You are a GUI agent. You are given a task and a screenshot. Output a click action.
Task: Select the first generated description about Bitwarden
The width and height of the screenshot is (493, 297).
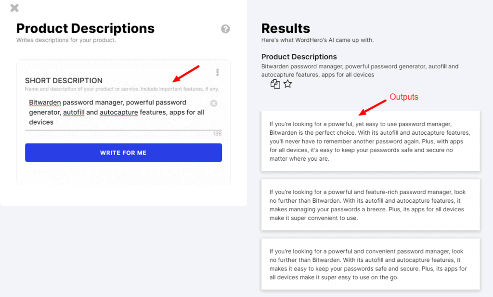coord(370,141)
